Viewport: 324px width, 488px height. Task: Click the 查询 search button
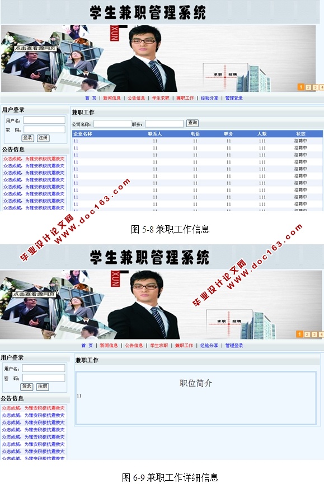tap(192, 123)
